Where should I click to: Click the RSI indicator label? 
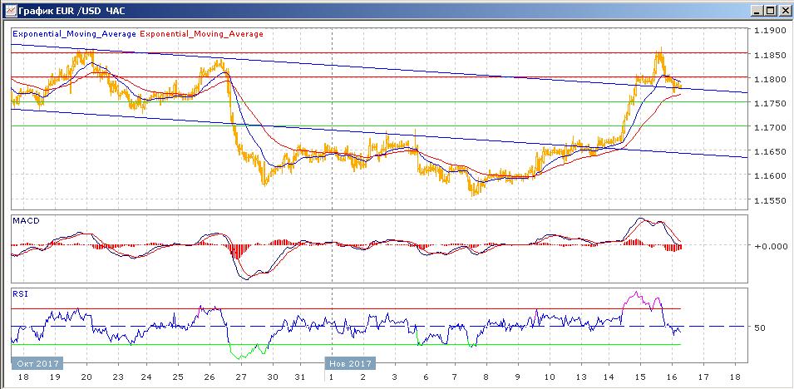(19, 293)
